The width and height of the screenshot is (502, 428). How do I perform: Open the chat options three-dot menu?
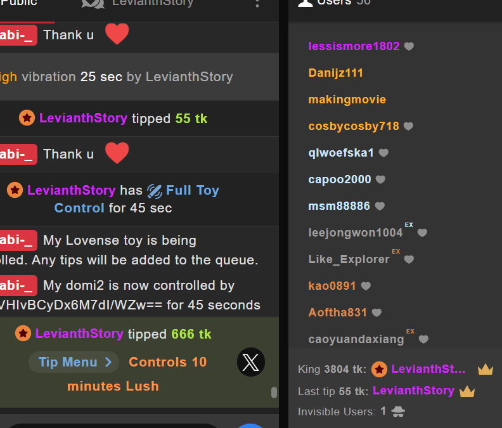(257, 4)
